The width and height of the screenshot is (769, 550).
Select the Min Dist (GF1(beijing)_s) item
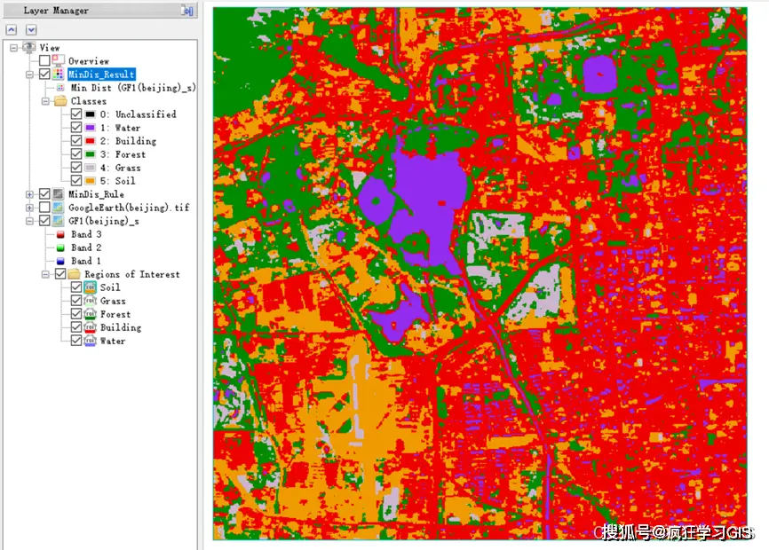click(x=133, y=88)
